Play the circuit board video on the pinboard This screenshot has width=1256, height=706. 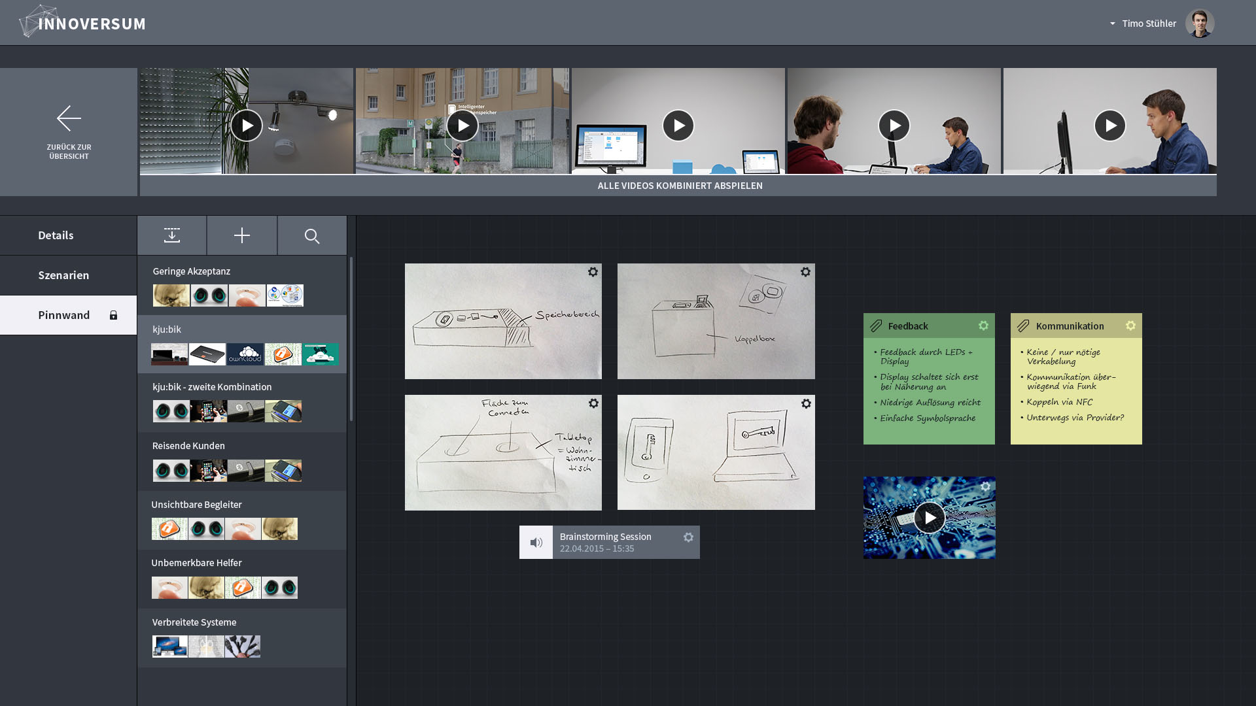coord(929,518)
